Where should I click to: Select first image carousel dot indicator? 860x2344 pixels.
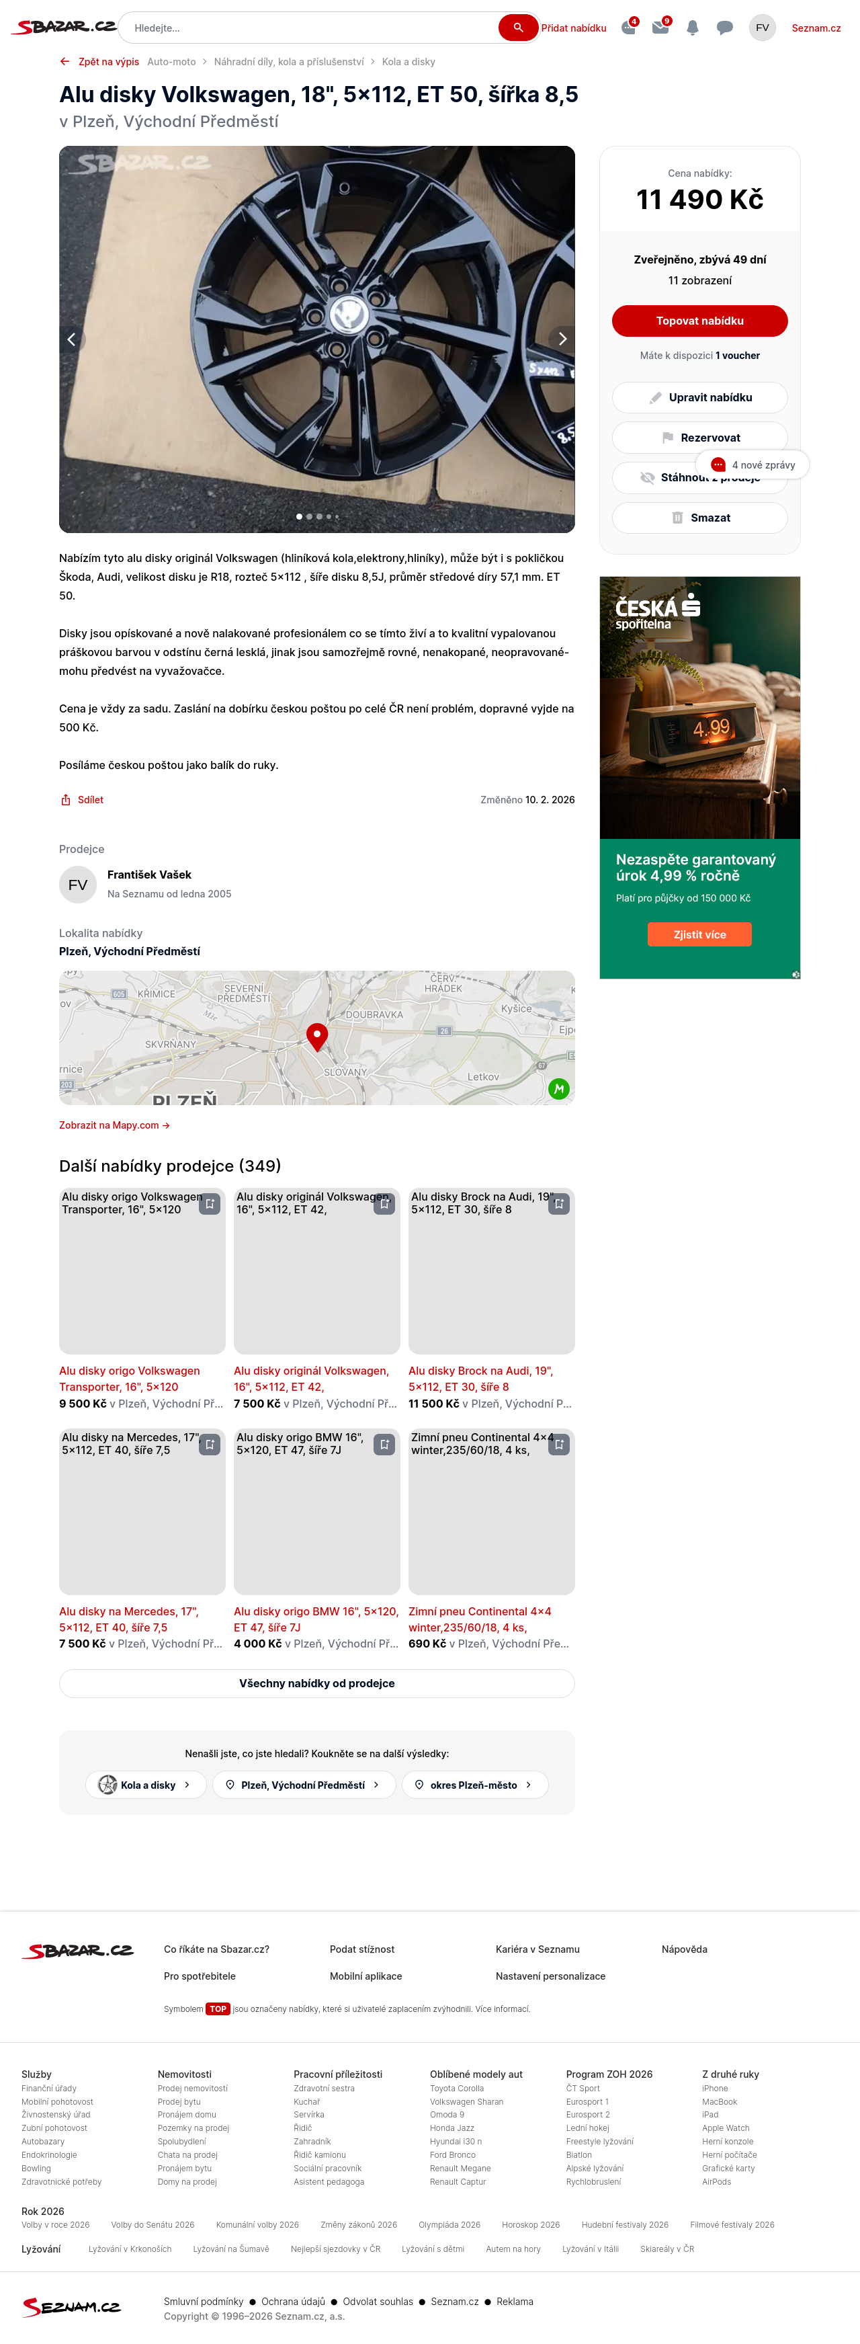(299, 517)
